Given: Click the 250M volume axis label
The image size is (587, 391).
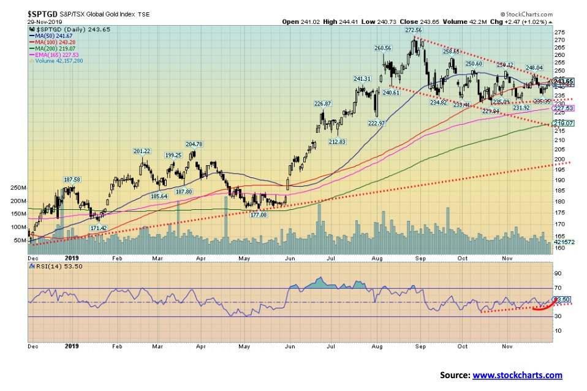Looking at the screenshot, I should [x=18, y=188].
